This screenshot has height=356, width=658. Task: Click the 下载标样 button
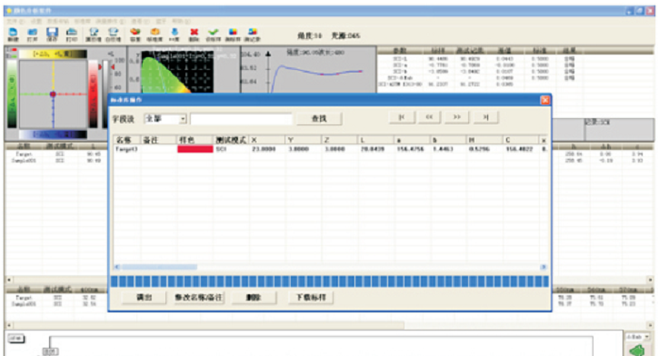click(311, 297)
